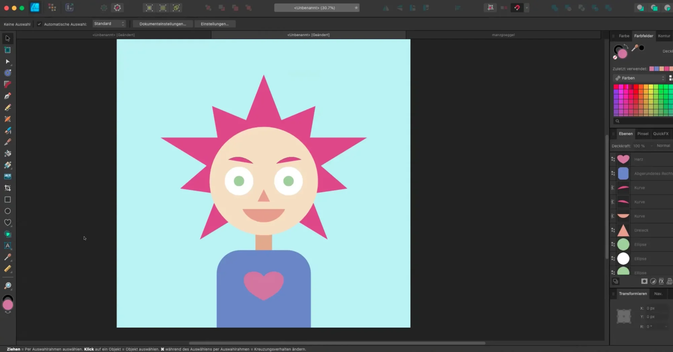This screenshot has height=352, width=673.
Task: Select the Ellipse shape tool
Action: 7,211
